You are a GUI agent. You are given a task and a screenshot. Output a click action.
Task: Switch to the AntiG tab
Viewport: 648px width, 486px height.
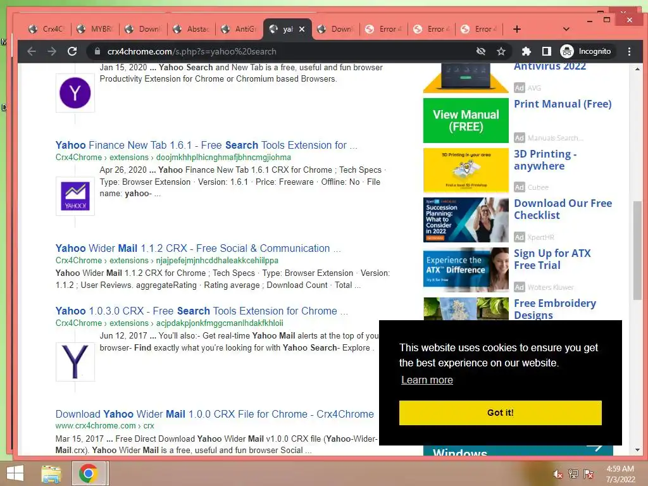coord(239,29)
